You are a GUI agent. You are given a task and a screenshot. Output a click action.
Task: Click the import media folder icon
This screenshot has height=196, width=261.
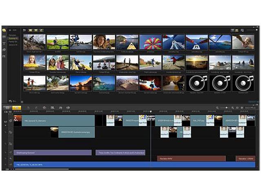[x=24, y=30]
